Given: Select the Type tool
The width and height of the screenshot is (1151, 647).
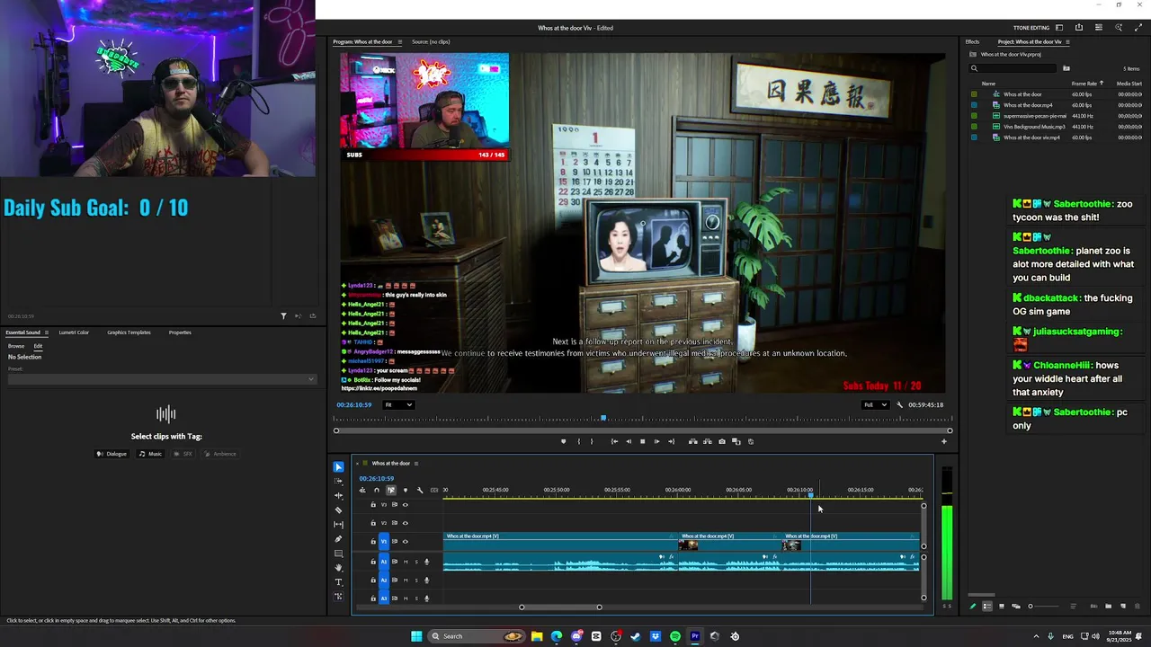Looking at the screenshot, I should click(x=338, y=581).
